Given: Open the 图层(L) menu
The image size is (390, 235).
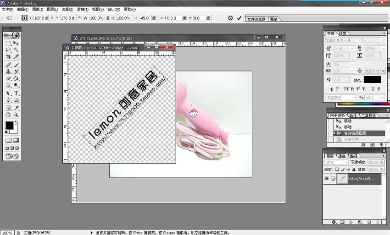Looking at the screenshot, I should click(x=52, y=10).
